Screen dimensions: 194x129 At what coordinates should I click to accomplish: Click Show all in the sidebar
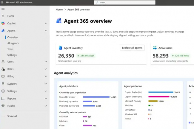point(12,116)
